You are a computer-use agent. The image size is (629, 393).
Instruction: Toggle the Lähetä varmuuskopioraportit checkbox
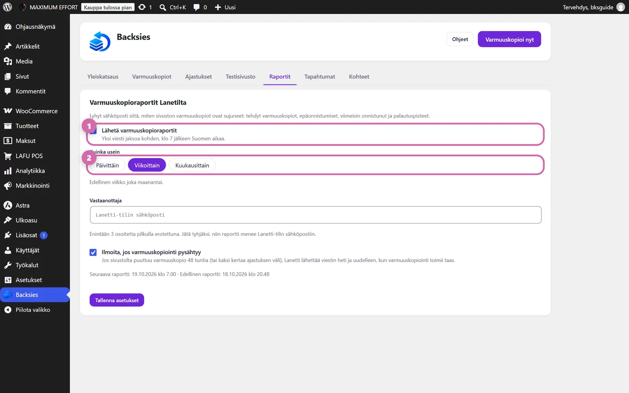click(x=93, y=131)
